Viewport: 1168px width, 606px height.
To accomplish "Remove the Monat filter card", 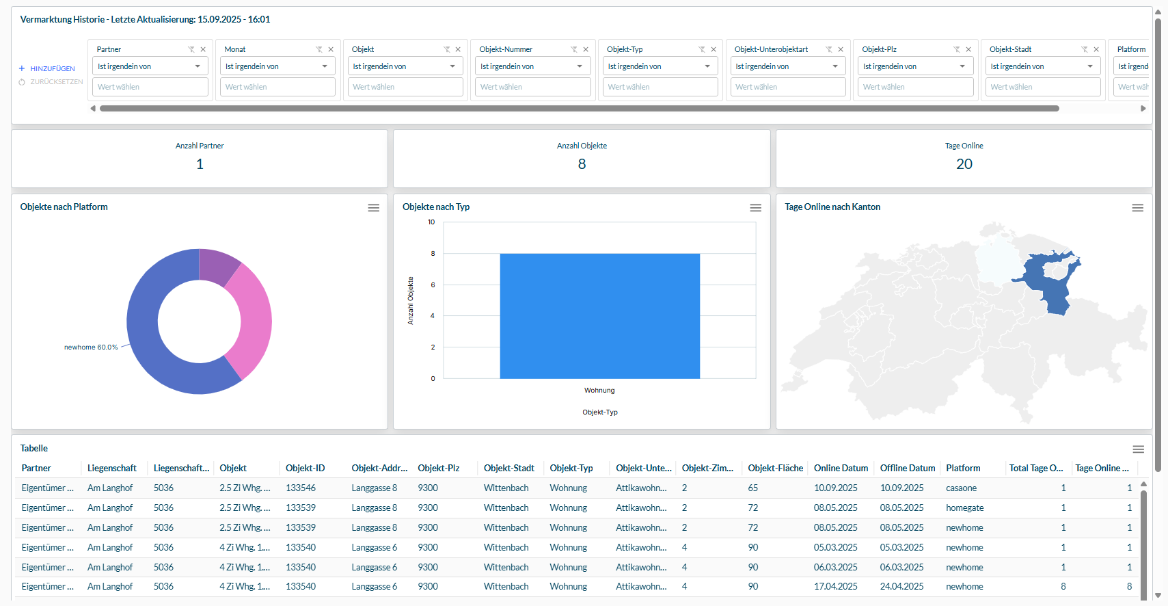I will 331,49.
